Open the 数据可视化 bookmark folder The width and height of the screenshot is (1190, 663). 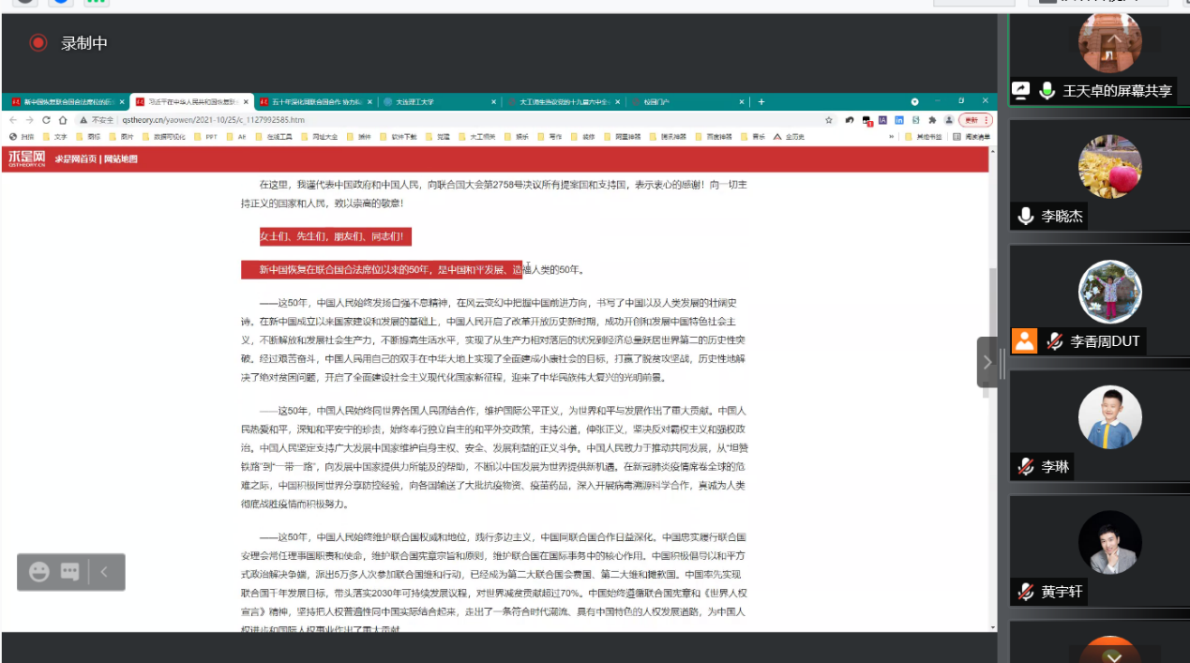162,136
